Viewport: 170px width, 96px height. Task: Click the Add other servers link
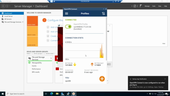54,32
